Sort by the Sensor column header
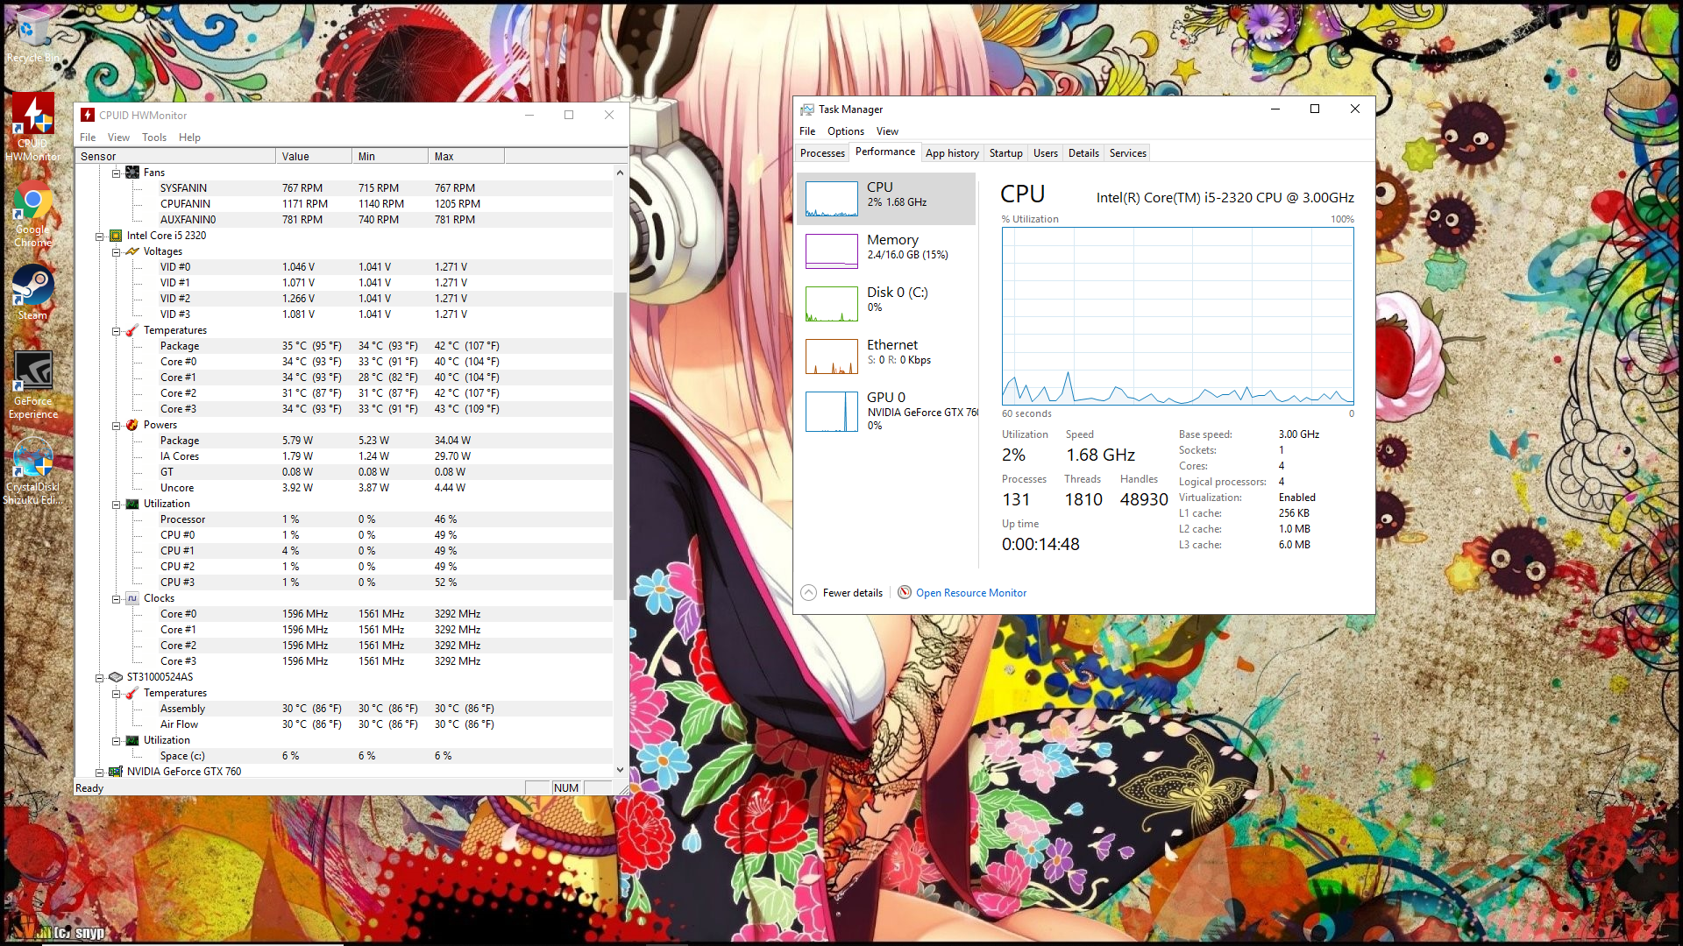 point(175,157)
